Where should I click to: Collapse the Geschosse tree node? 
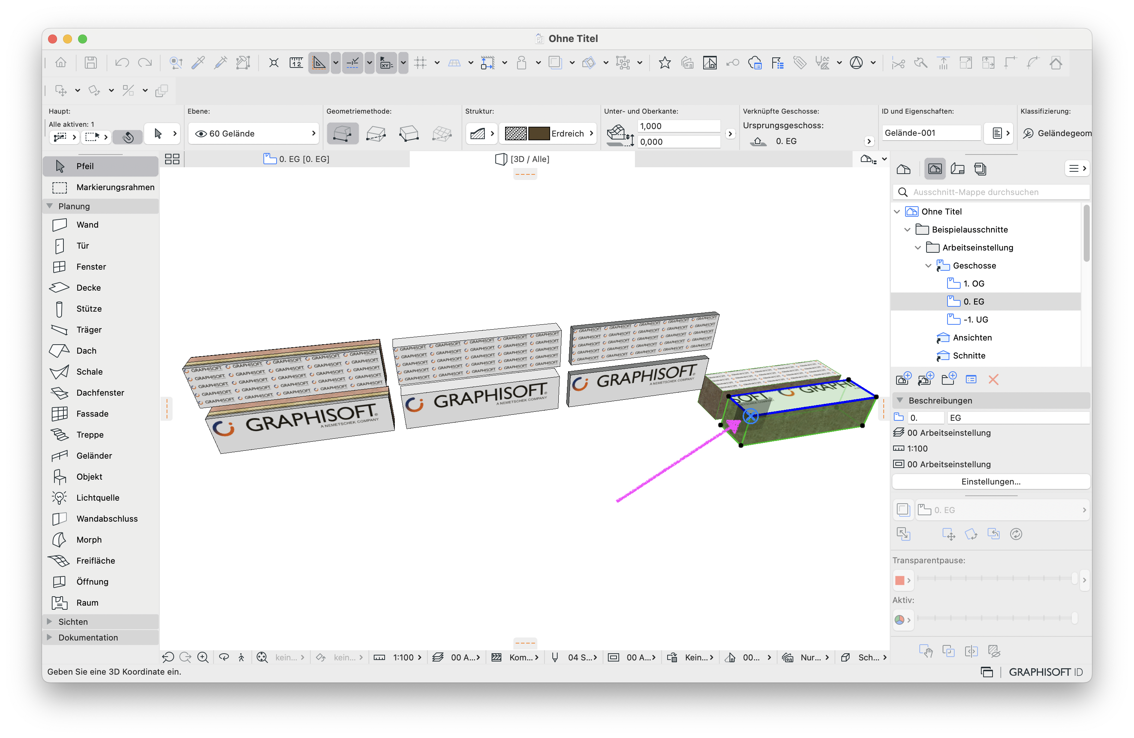(x=929, y=265)
